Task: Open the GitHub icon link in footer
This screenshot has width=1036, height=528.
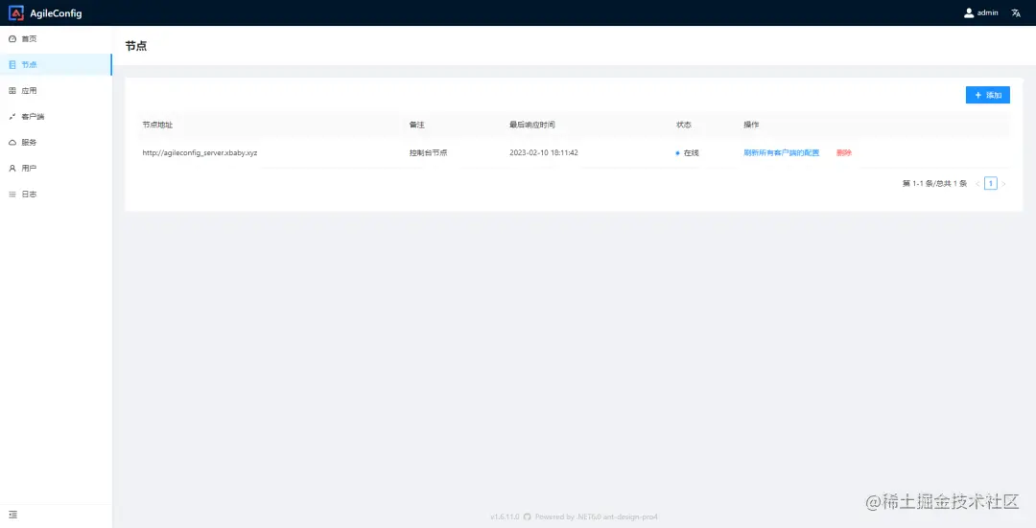Action: point(528,517)
